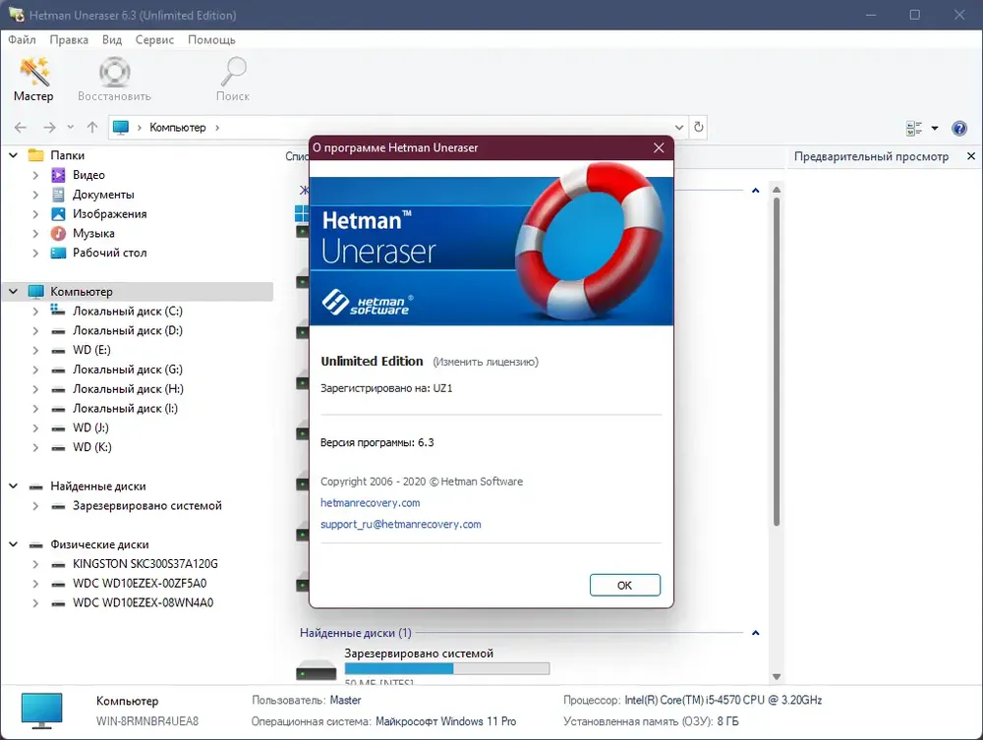Viewport: 983px width, 740px height.
Task: Open address bar dropdown chevron
Action: click(x=679, y=127)
